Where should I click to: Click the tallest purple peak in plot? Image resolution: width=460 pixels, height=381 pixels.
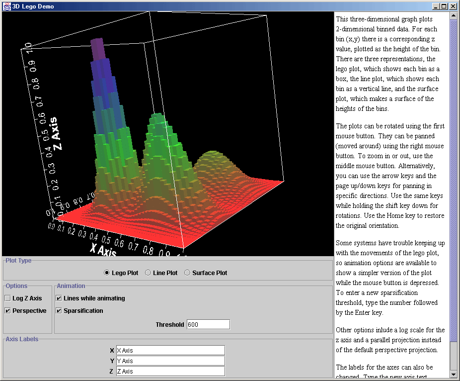click(97, 49)
